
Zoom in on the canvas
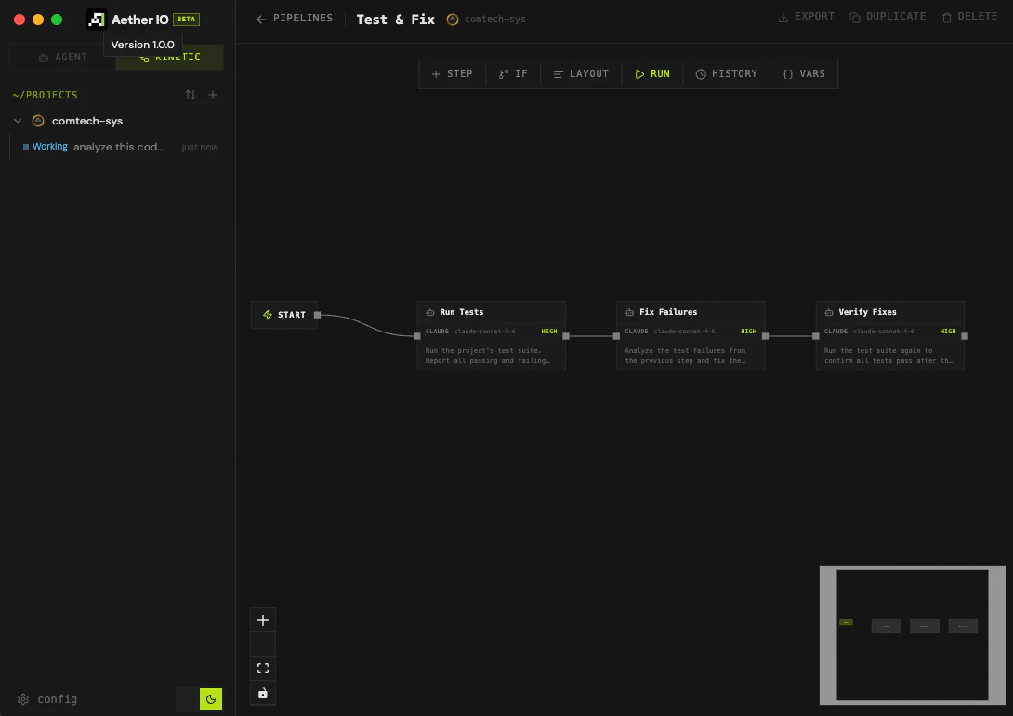coord(263,620)
